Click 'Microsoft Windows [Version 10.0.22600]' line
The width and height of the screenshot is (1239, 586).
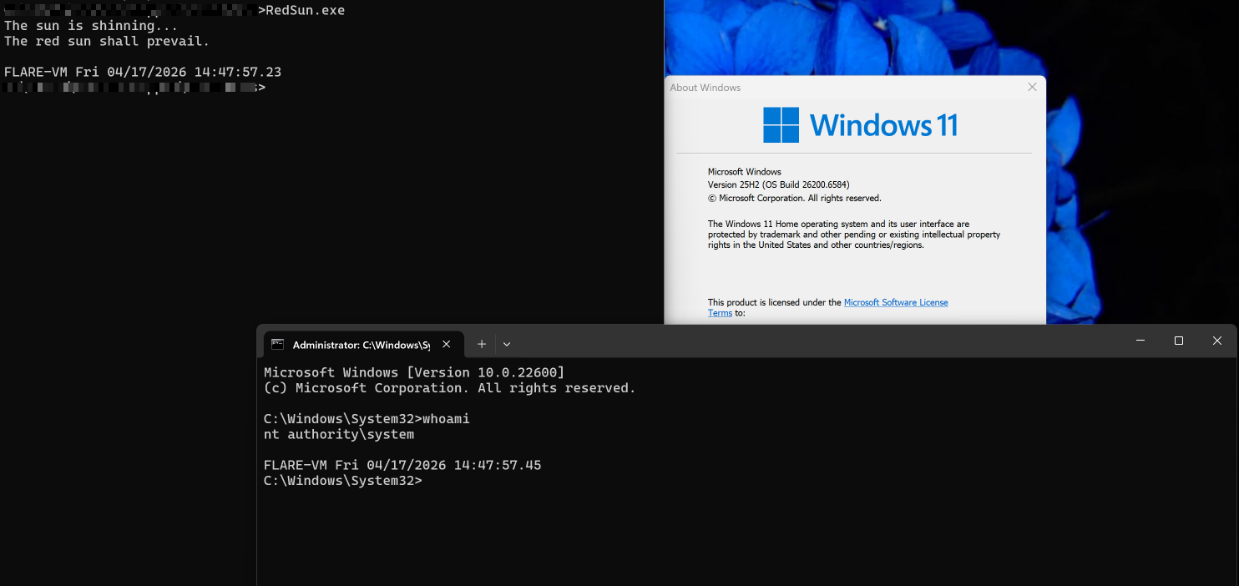pos(414,372)
